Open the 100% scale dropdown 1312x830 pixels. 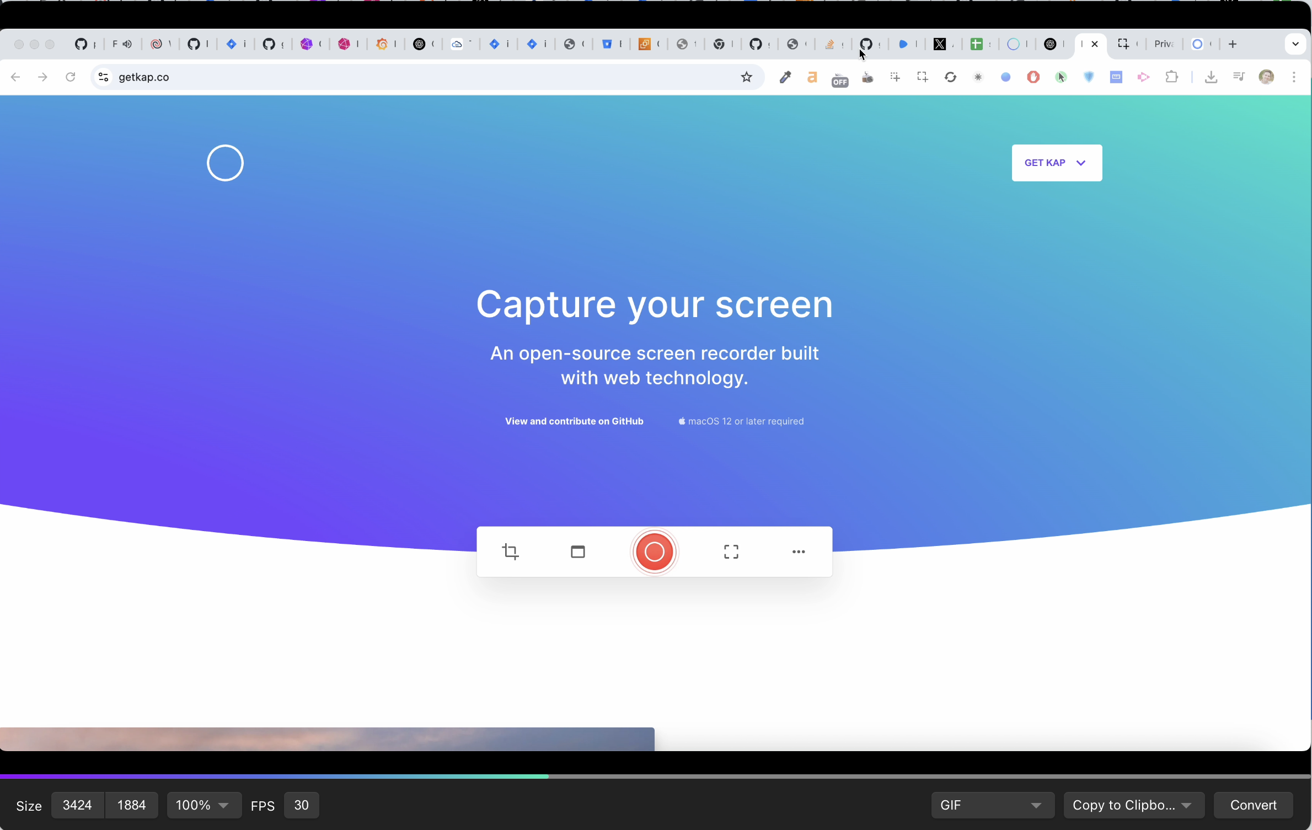click(x=204, y=805)
